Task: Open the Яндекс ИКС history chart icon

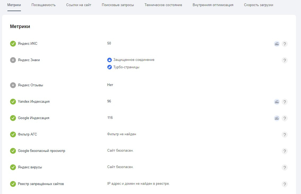Action: (x=277, y=44)
